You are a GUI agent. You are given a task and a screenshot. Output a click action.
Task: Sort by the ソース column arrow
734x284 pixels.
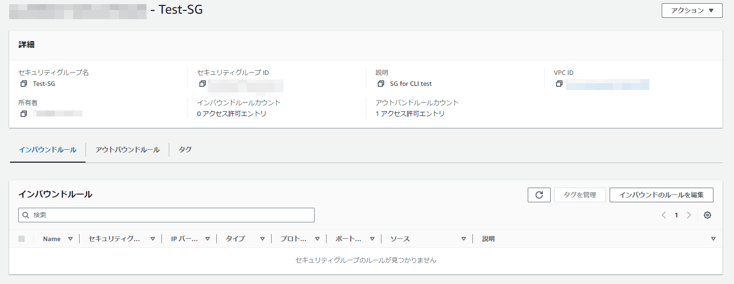tap(464, 239)
